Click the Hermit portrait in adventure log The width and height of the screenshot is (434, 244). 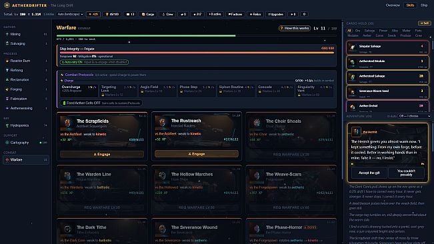[356, 132]
